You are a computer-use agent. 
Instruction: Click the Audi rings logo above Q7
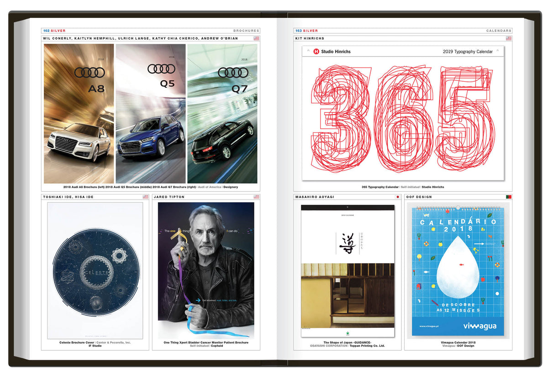point(233,72)
